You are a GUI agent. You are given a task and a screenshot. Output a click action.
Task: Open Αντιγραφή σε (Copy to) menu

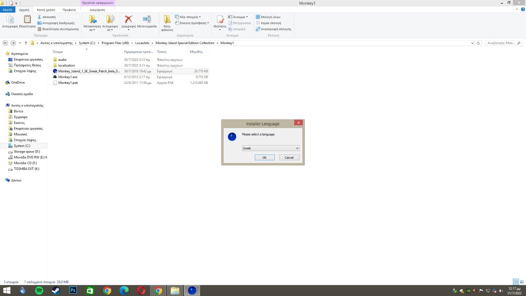(x=110, y=23)
